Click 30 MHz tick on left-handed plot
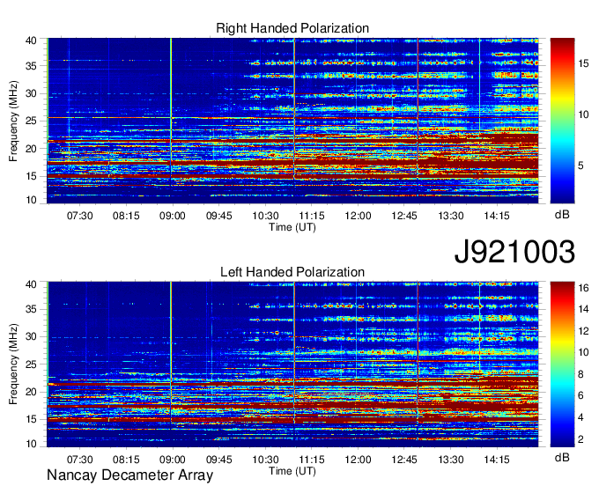This screenshot has height=486, width=599. pyautogui.click(x=31, y=336)
